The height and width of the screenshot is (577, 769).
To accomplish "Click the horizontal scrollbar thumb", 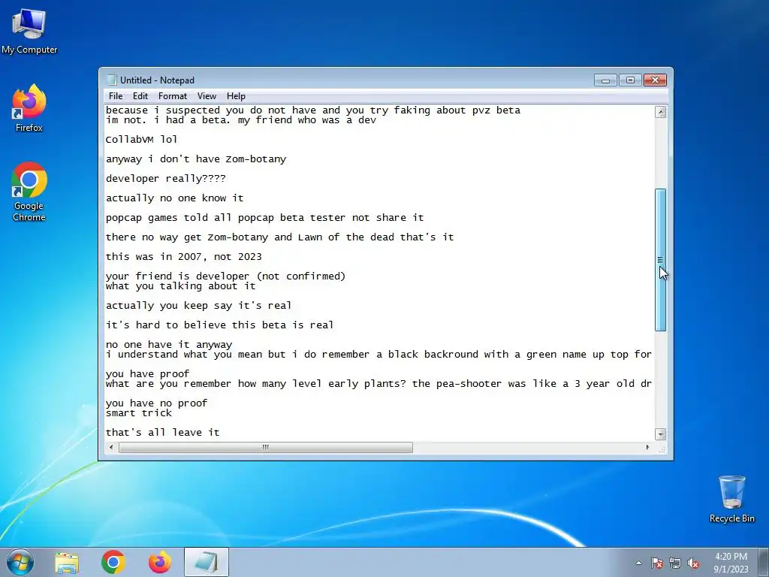I will click(265, 448).
